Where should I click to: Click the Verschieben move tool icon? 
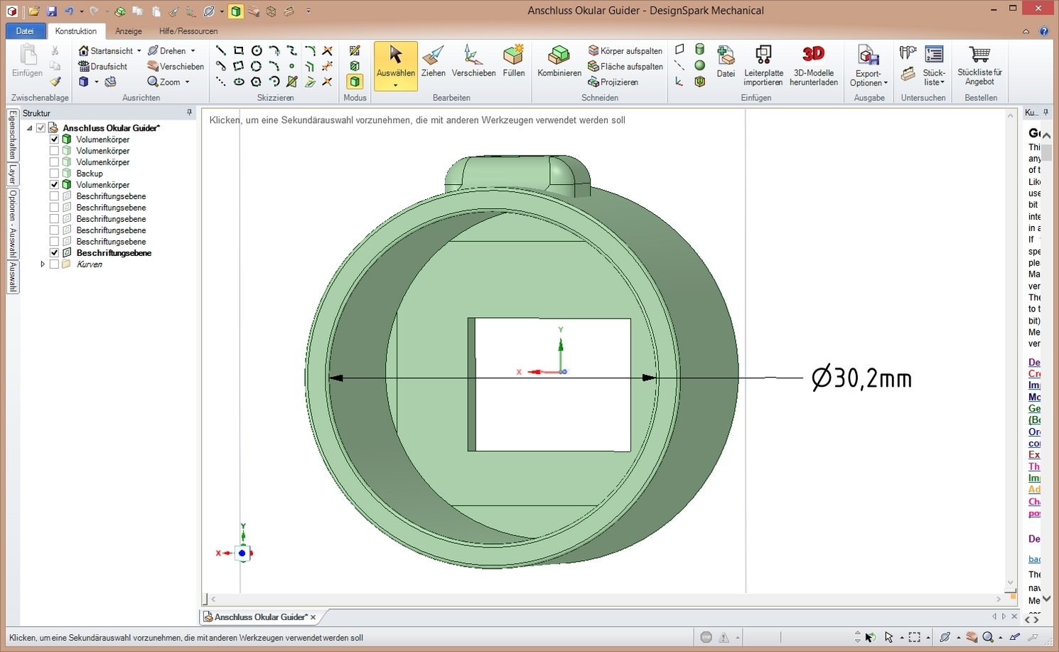coord(473,55)
